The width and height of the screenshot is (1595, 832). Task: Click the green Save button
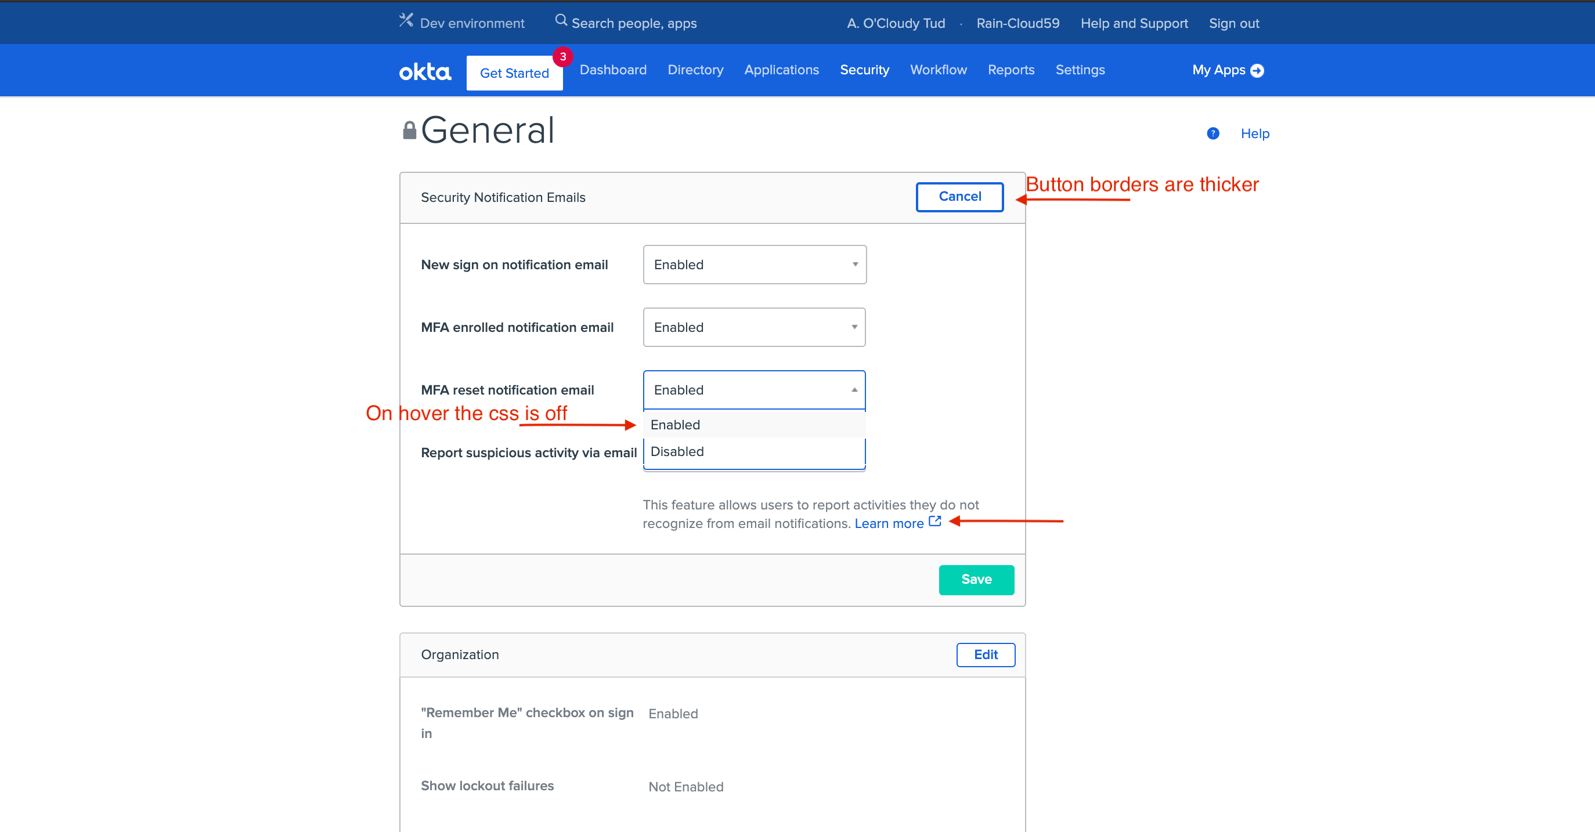tap(976, 580)
